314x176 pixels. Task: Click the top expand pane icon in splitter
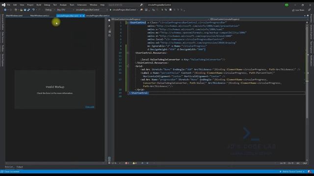tap(109, 20)
